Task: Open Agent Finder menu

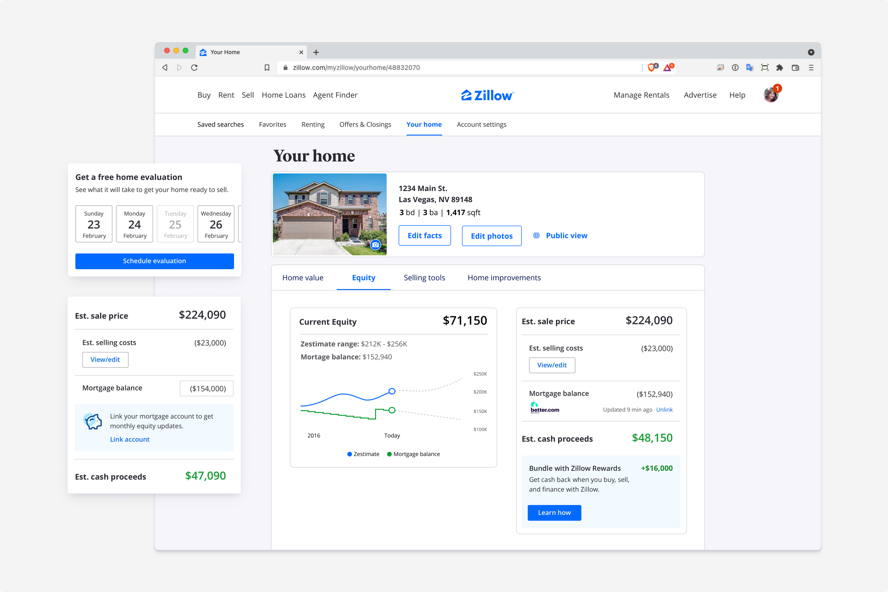Action: point(335,95)
